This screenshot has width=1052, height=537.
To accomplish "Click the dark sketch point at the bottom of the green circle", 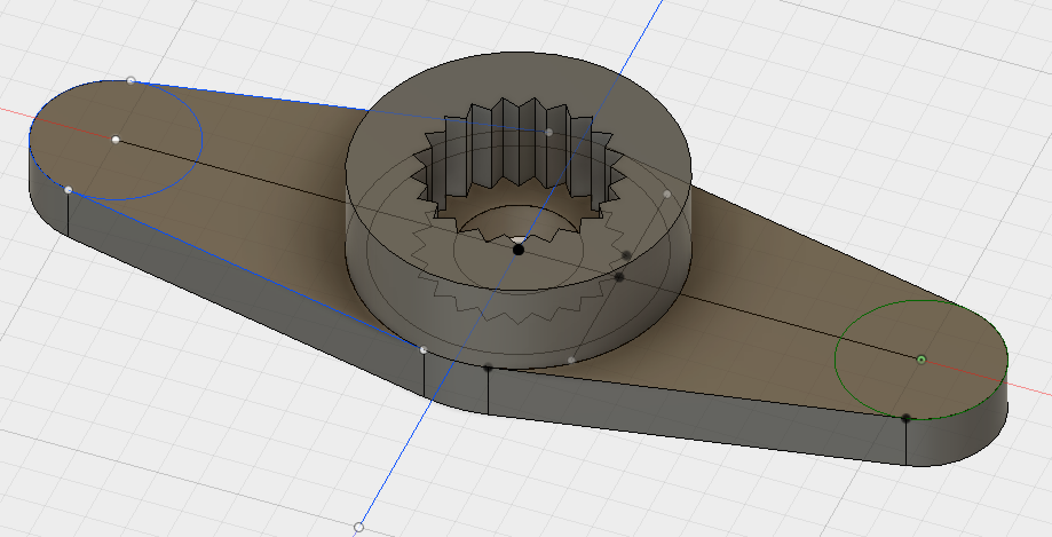I will coord(905,418).
